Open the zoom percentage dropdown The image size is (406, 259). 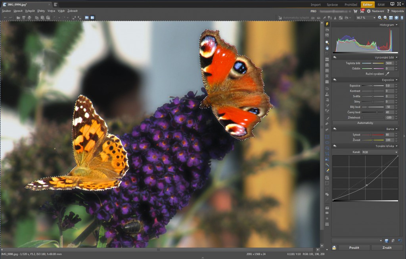coord(373,18)
